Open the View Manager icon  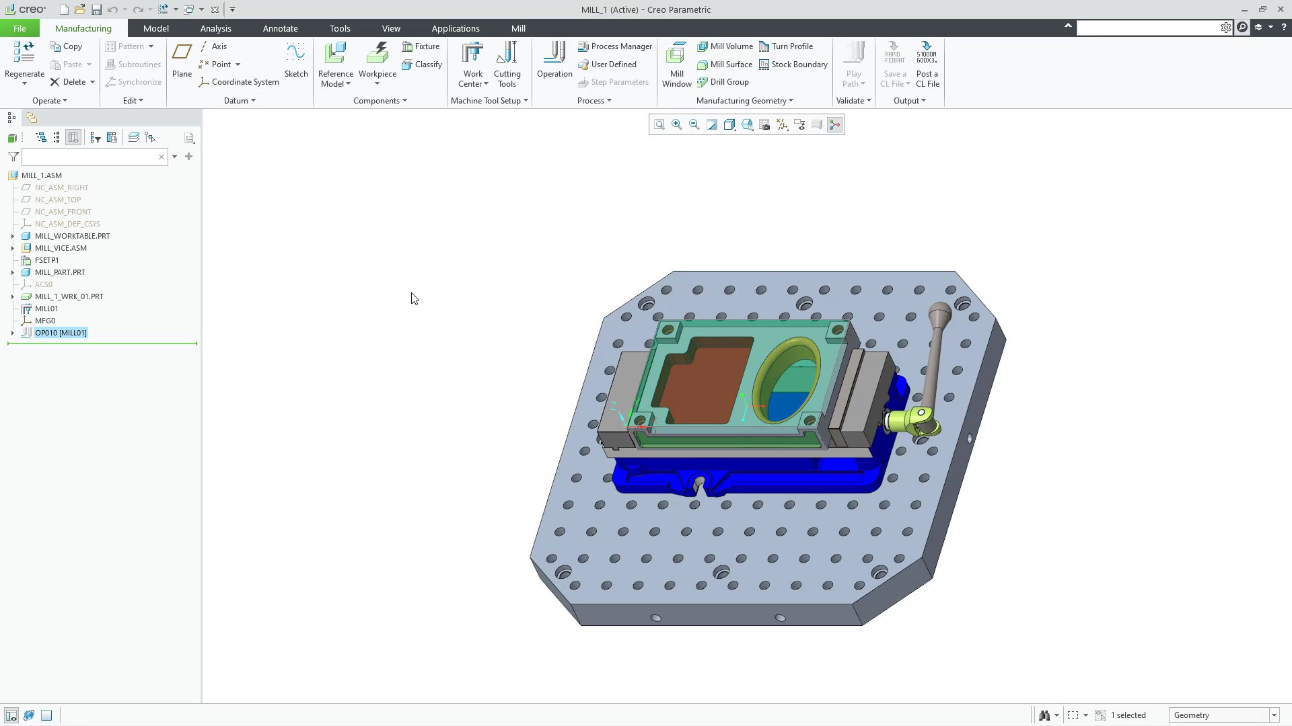pos(764,124)
